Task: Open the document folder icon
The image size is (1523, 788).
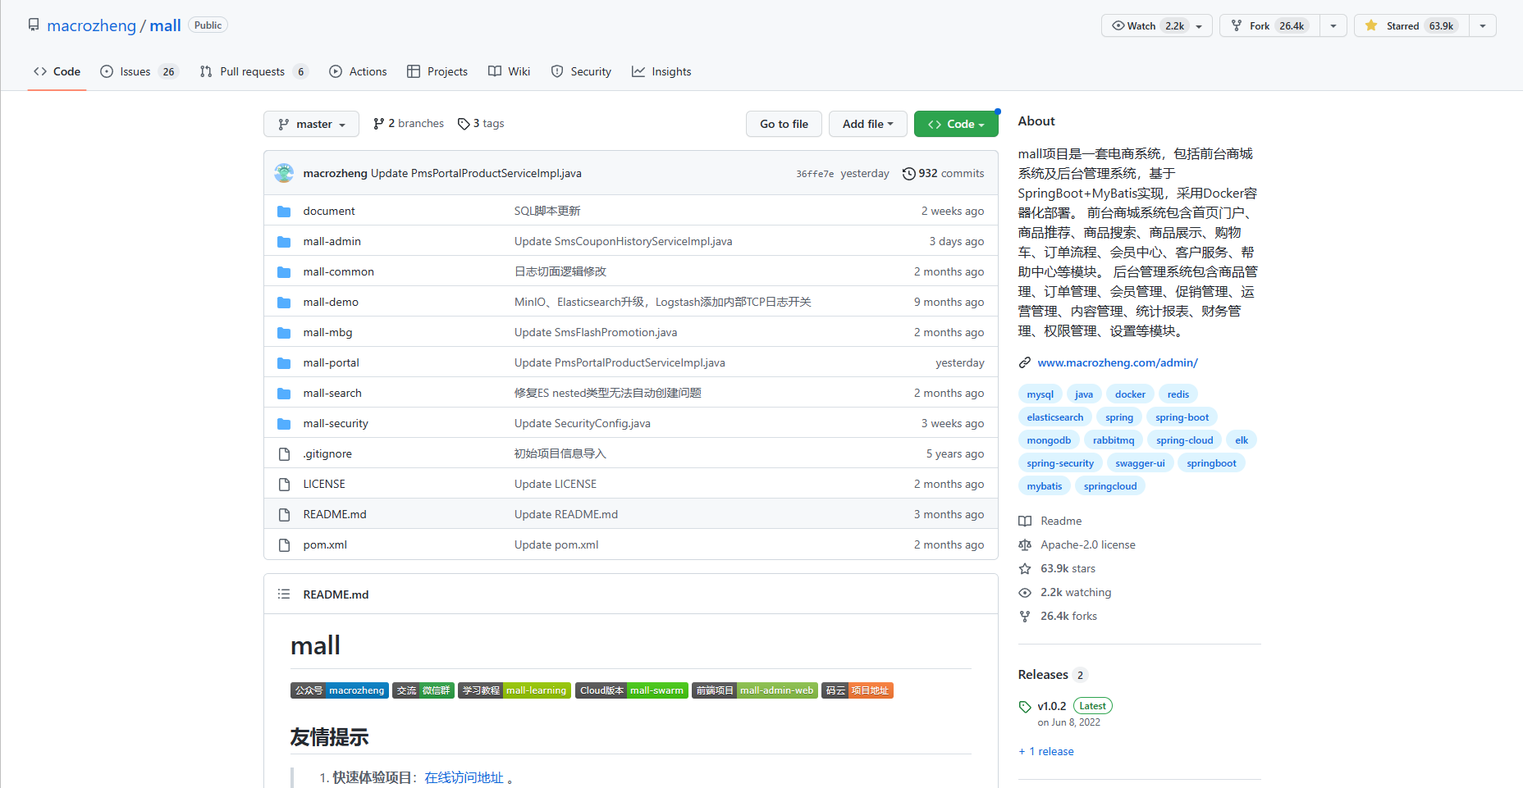Action: pos(284,211)
